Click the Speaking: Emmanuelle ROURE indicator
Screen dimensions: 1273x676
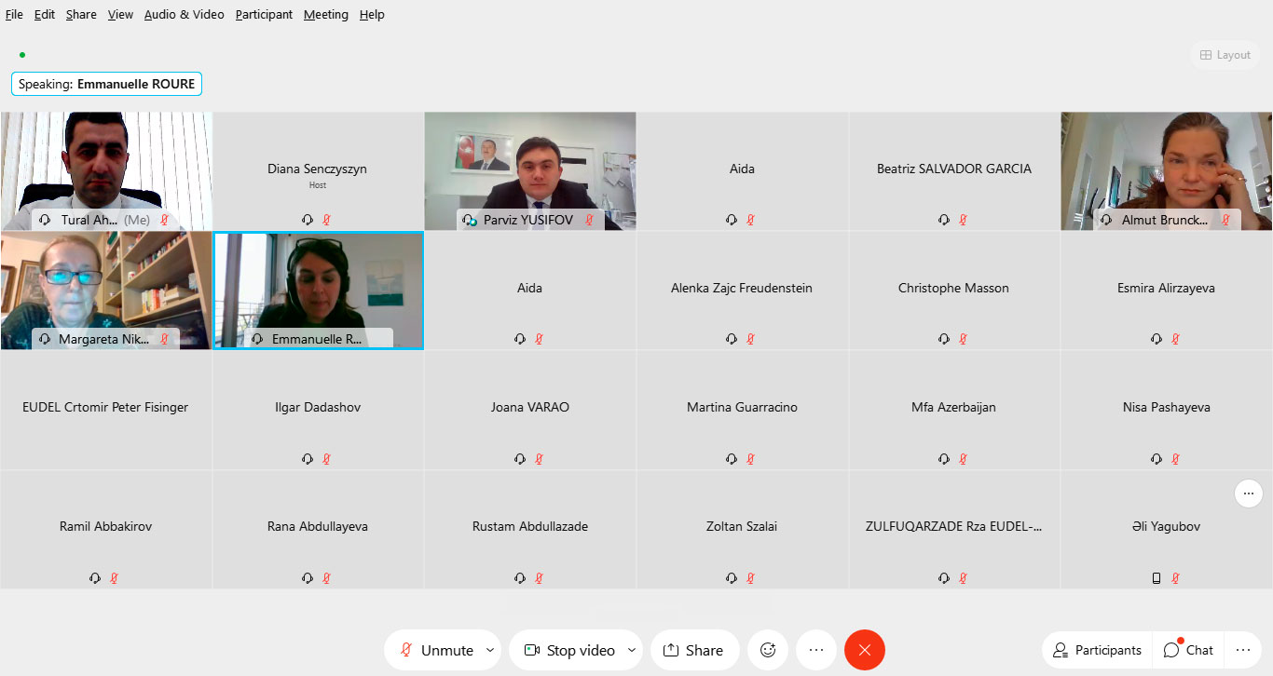pyautogui.click(x=106, y=84)
